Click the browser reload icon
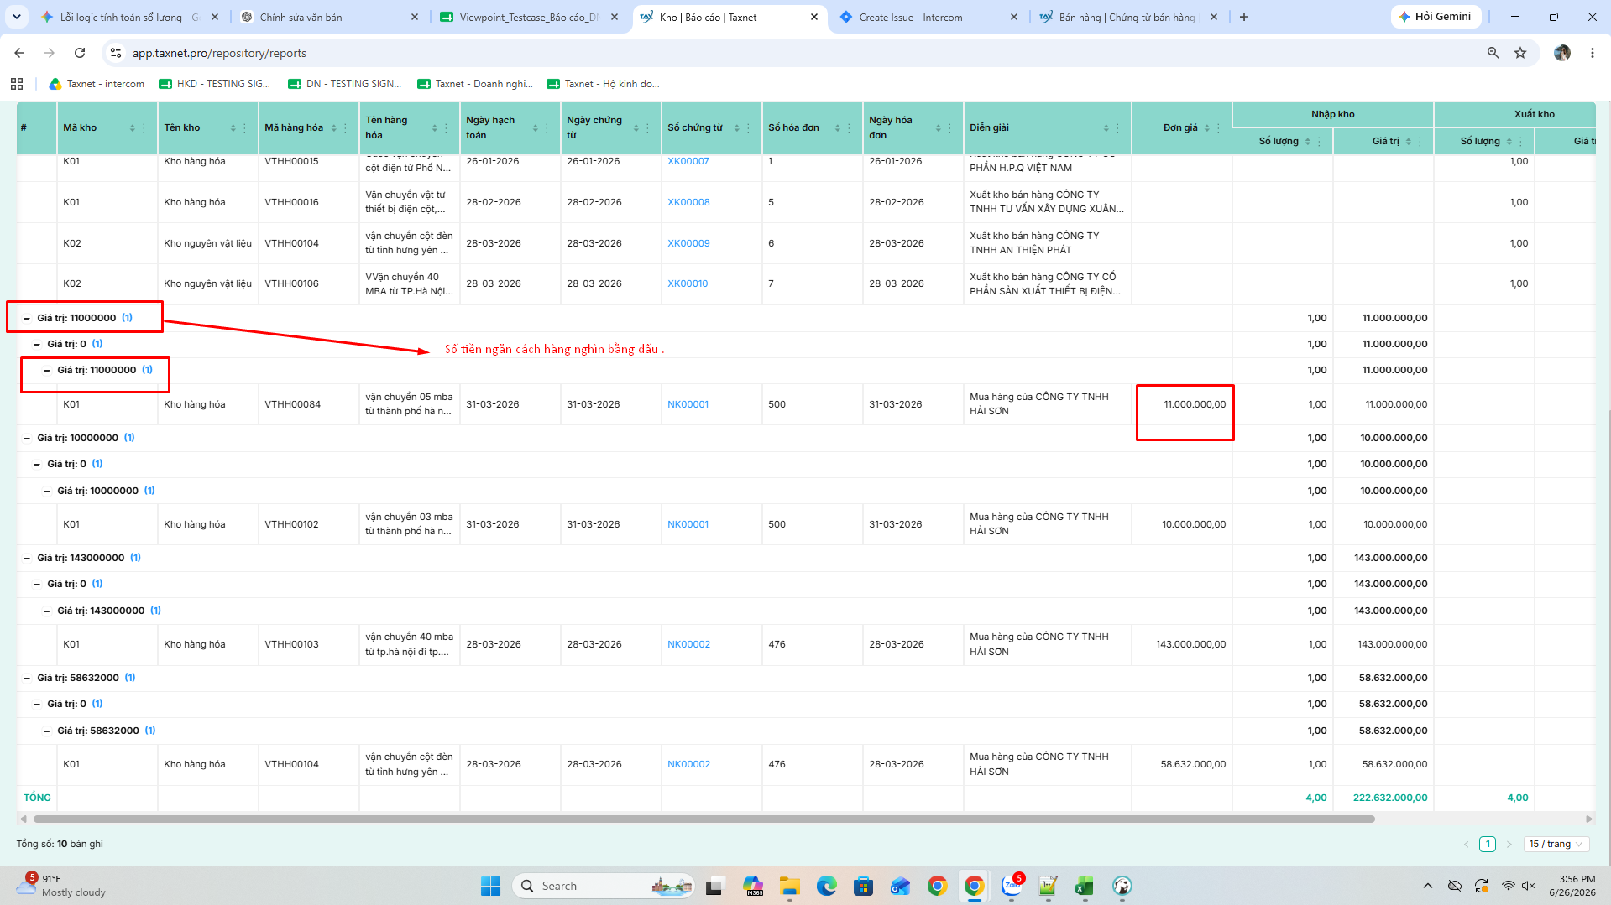 click(80, 53)
